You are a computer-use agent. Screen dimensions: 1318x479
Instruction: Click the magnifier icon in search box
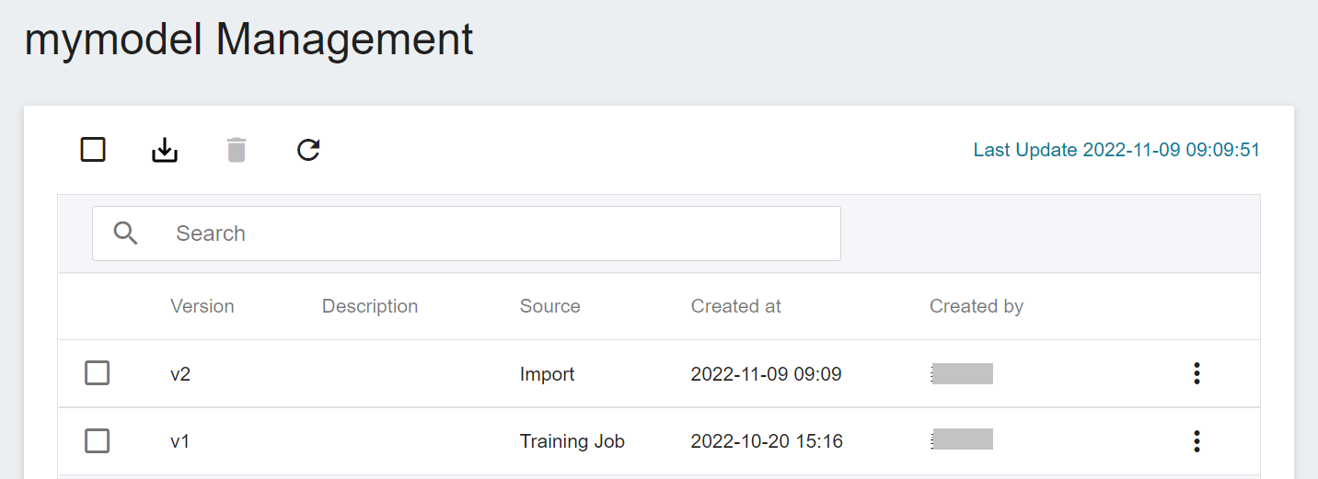click(x=126, y=234)
